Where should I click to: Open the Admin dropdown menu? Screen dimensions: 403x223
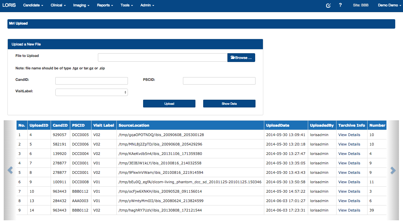click(x=147, y=5)
